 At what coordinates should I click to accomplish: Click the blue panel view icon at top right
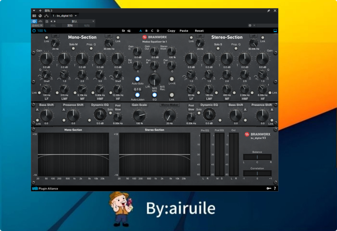275,31
